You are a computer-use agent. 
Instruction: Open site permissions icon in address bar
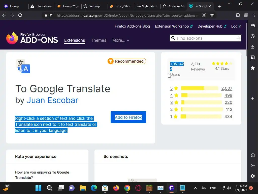click(x=51, y=15)
